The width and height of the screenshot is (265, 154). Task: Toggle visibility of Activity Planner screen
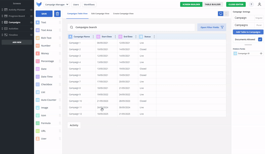[31, 10]
